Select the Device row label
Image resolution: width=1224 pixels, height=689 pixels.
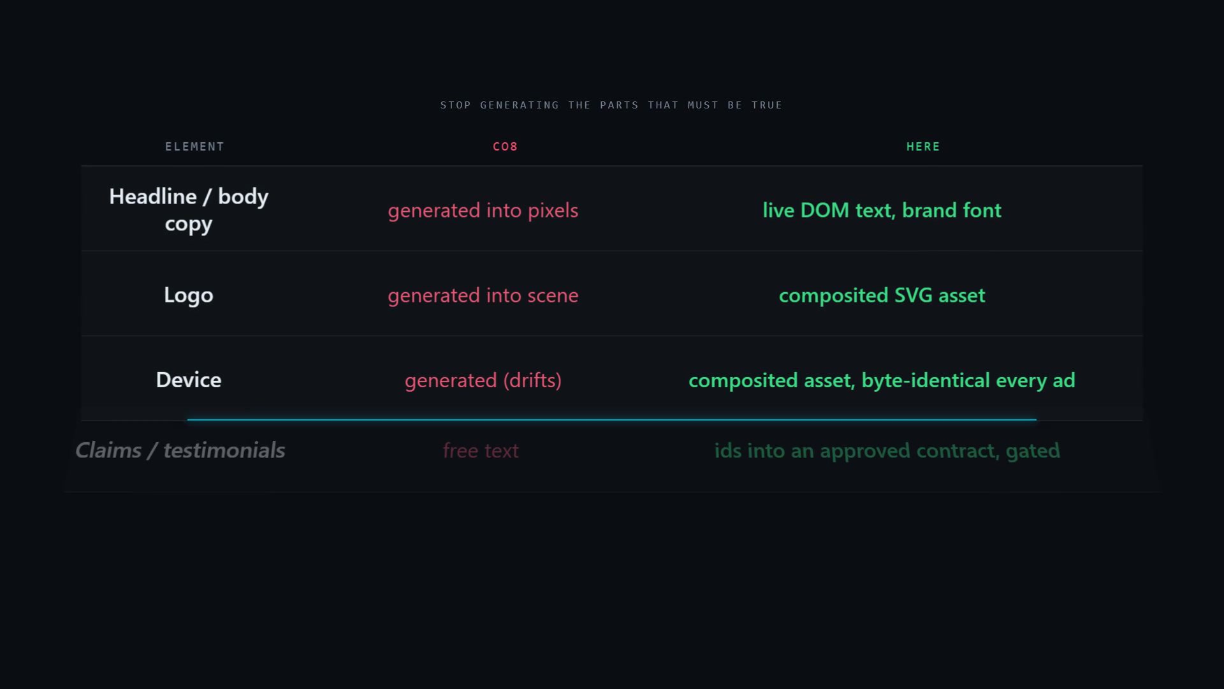(189, 380)
